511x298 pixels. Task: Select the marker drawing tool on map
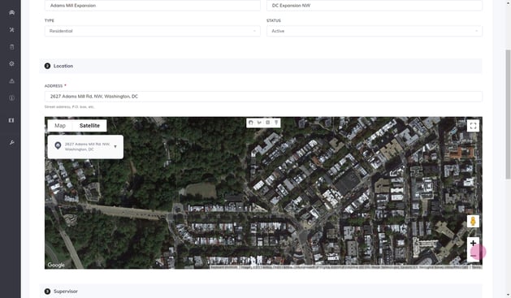(276, 123)
